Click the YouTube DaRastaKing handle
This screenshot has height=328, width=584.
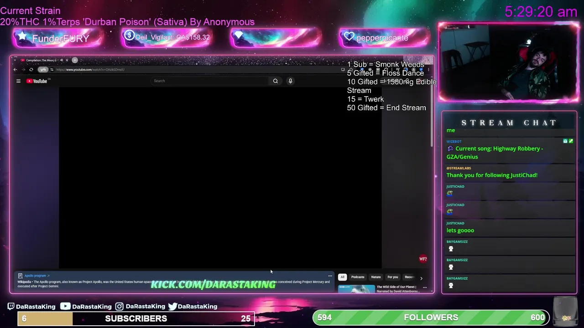(x=86, y=307)
